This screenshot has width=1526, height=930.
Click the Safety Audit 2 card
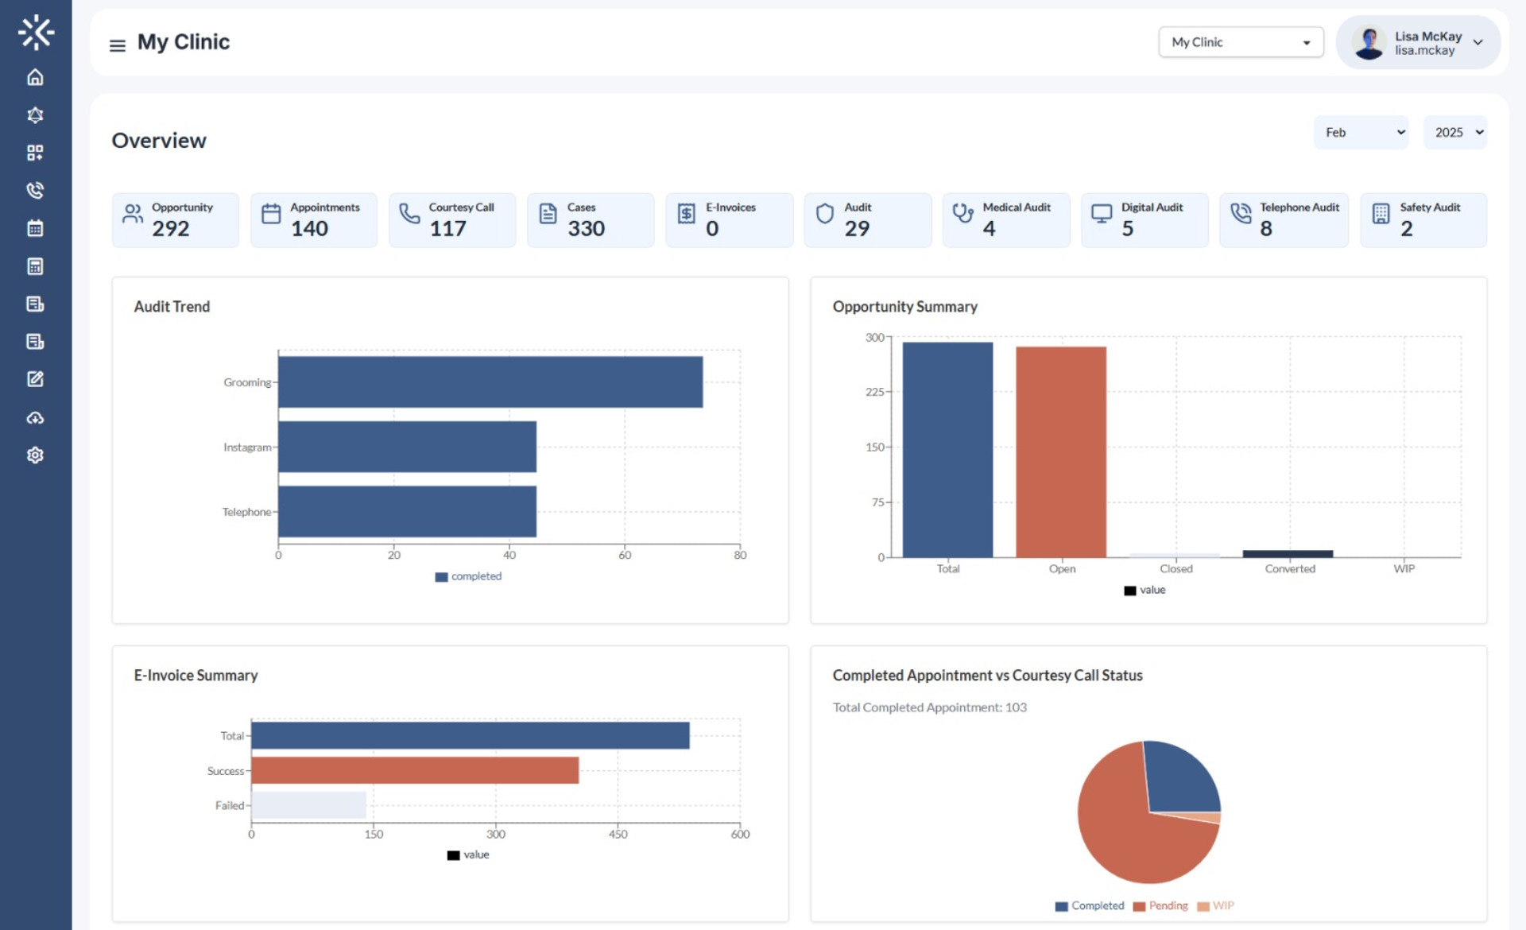pos(1422,219)
